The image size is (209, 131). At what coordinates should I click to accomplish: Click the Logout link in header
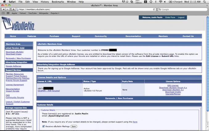[181, 17]
